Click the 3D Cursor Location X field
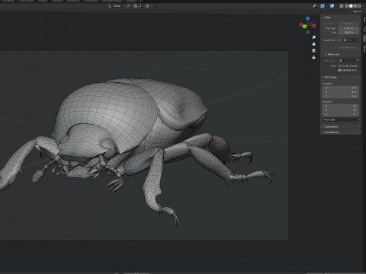Viewport: 366px width, 274px height. tap(341, 88)
